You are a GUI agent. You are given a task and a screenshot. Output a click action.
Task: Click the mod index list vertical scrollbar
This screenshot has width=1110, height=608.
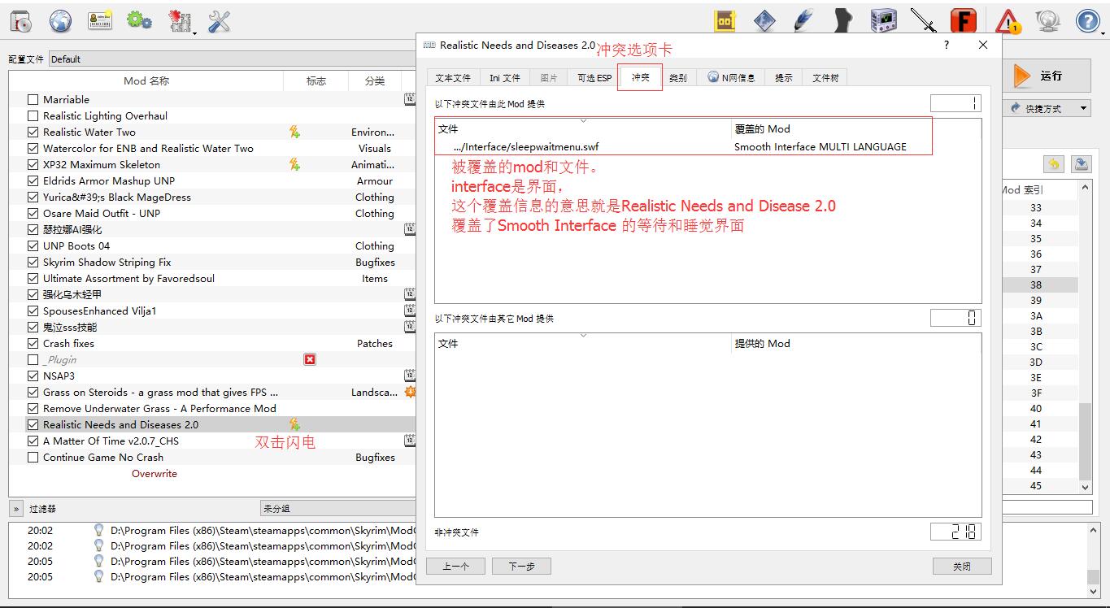point(1086,337)
